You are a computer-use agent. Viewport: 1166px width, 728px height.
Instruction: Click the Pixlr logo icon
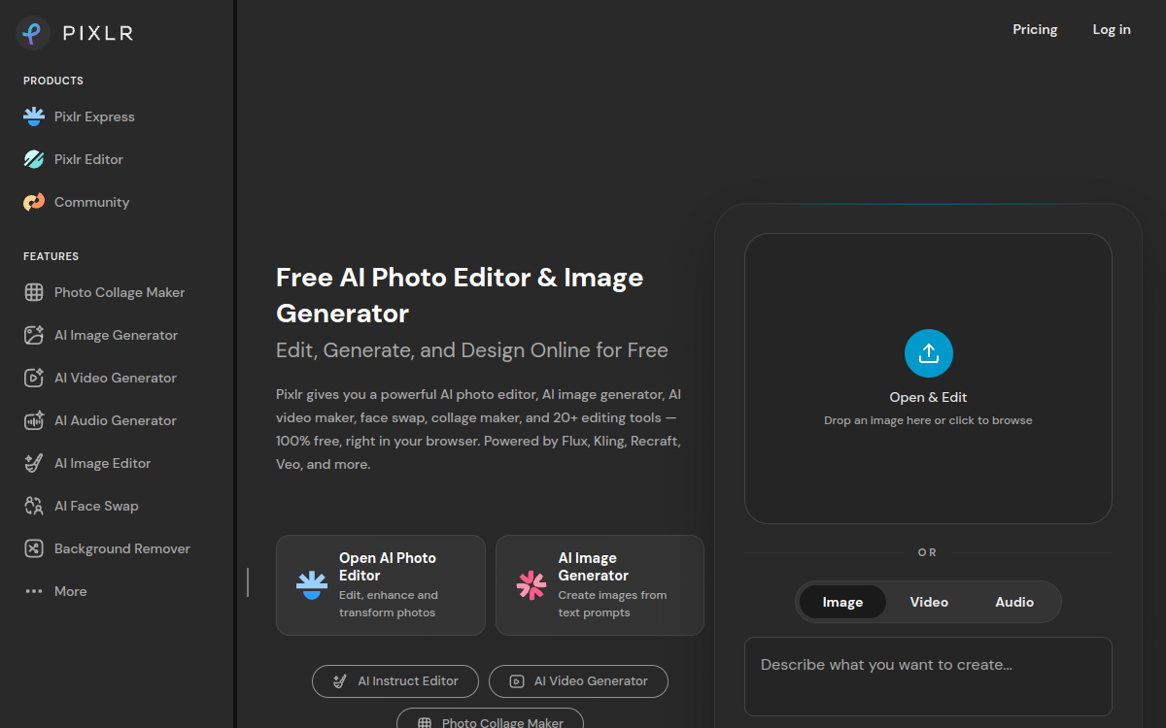pos(33,33)
